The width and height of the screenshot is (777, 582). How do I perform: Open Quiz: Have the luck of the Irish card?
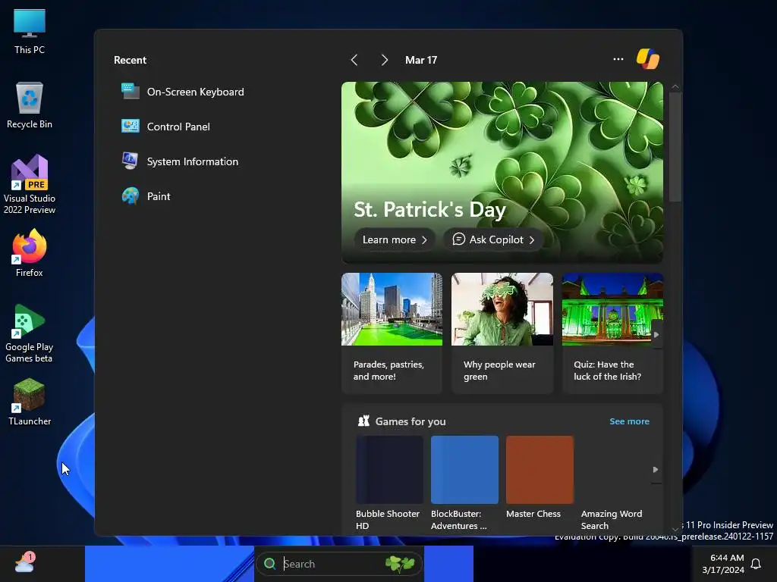pos(612,333)
